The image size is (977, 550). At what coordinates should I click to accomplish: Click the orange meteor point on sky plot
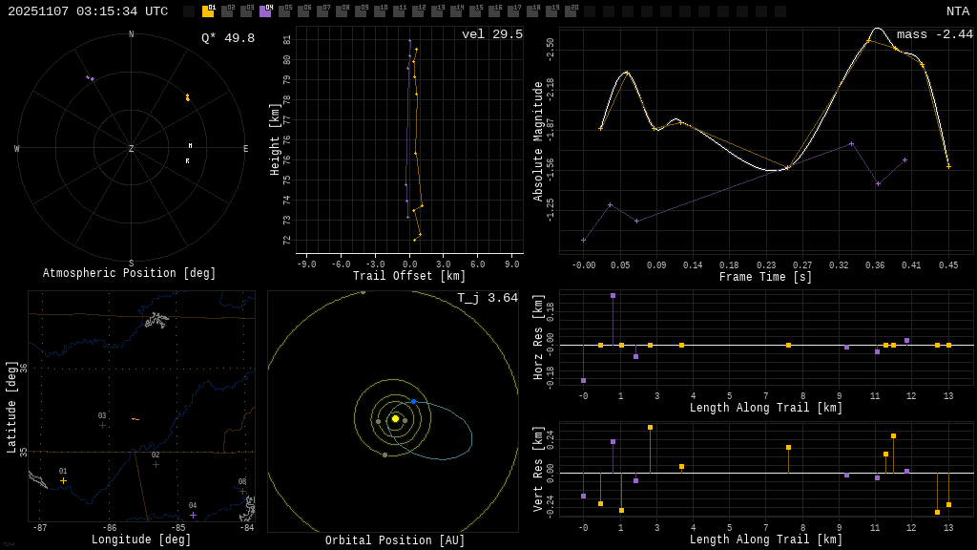click(x=187, y=97)
